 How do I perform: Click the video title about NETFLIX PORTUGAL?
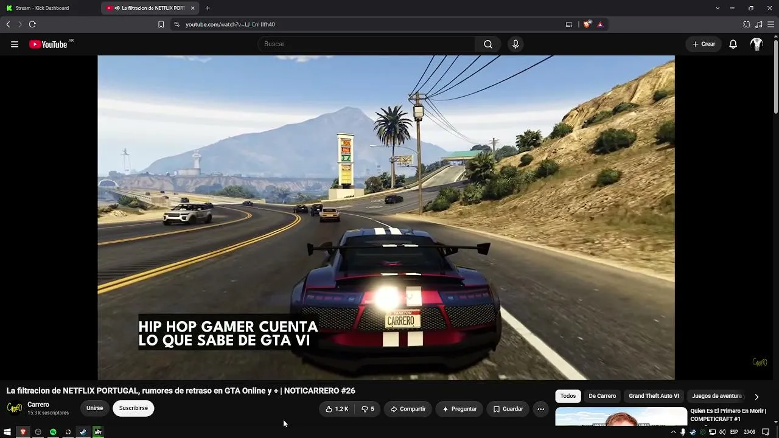coord(181,391)
